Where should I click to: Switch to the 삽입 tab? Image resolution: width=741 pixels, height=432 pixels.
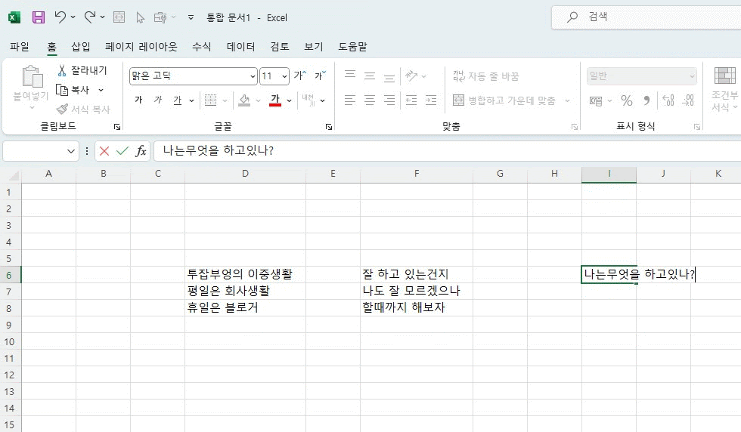click(80, 47)
